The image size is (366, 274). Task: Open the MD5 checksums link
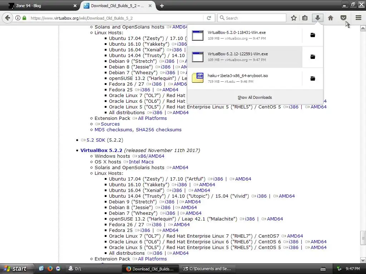point(113,130)
